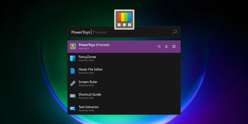Click the large PowerToys logo above search

[124, 20]
